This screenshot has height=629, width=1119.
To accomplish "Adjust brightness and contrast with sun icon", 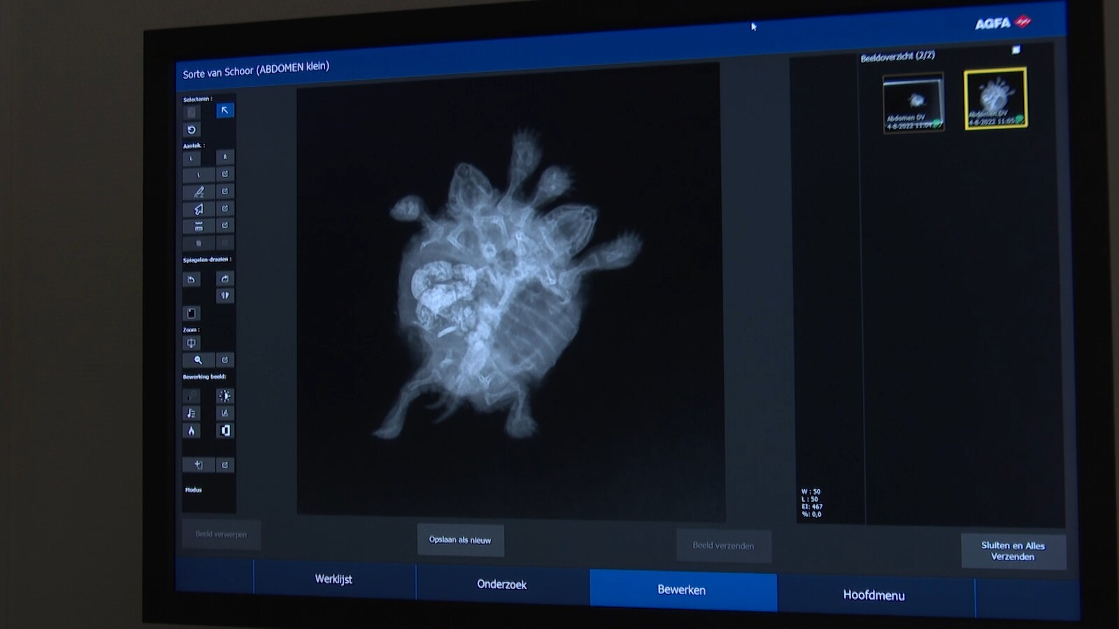I will tap(224, 396).
